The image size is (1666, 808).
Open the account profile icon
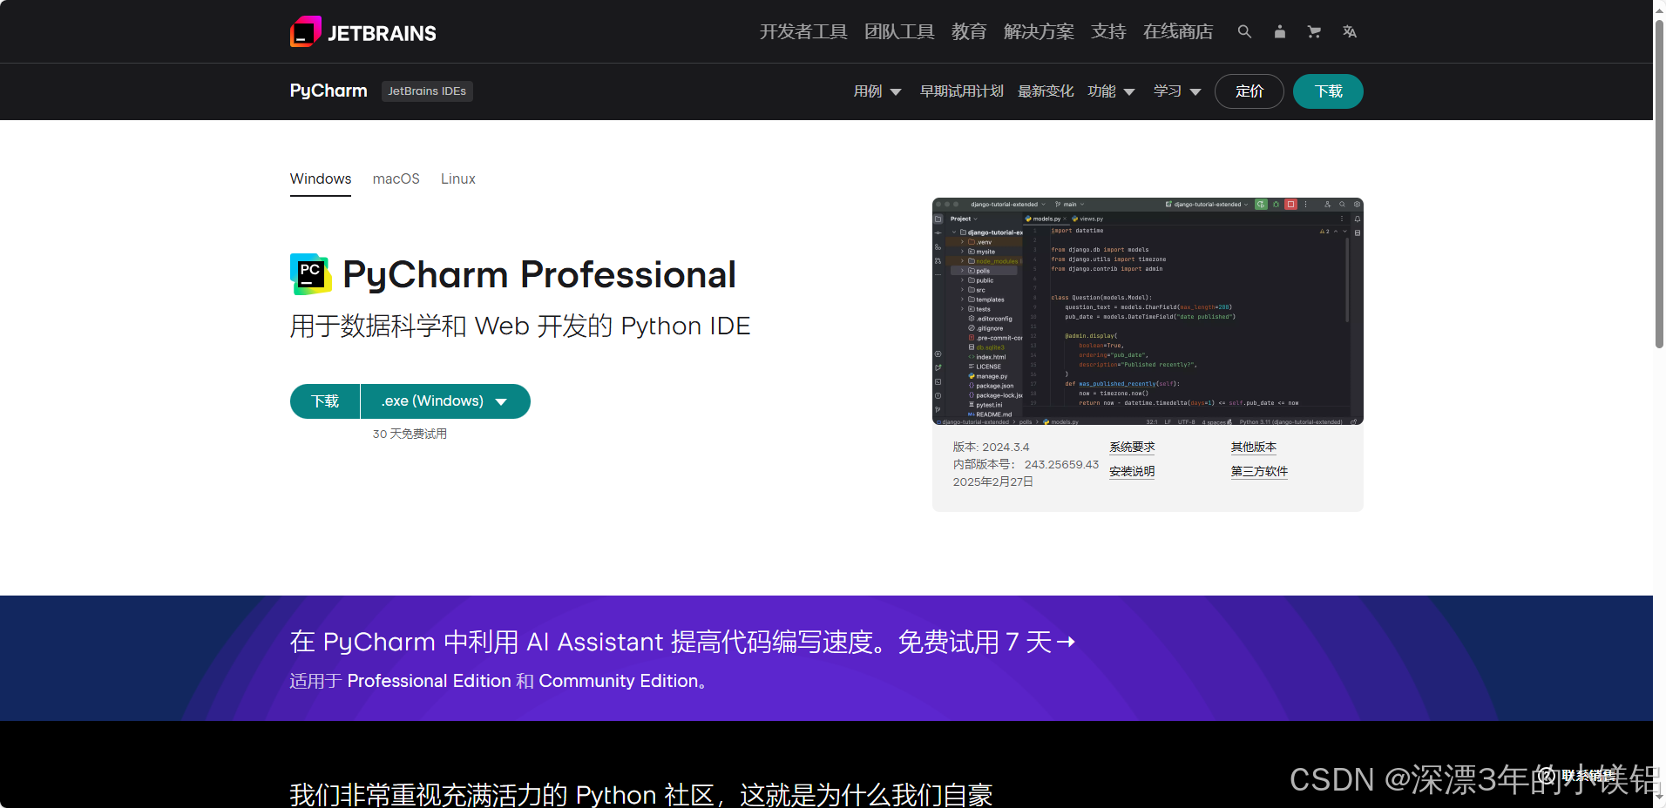click(x=1279, y=31)
